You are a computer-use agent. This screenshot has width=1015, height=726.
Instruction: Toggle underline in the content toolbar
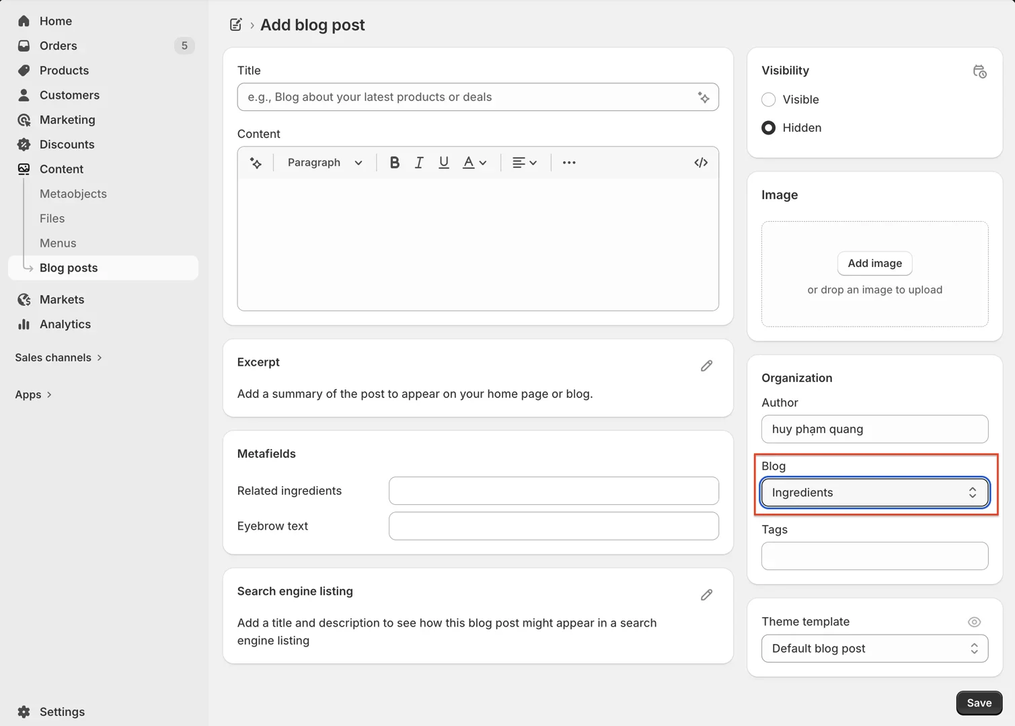tap(443, 163)
